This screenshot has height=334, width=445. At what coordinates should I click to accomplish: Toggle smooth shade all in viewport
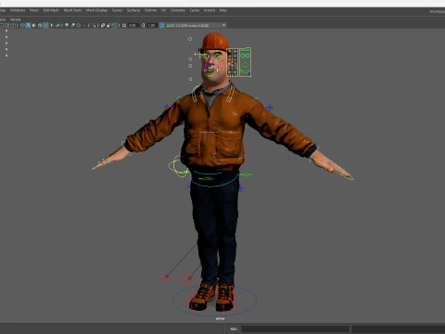(x=28, y=25)
